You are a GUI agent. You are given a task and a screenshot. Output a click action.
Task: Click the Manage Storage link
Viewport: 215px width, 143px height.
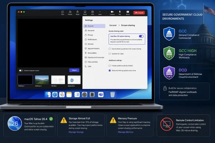point(76,132)
